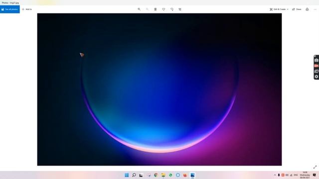Print the photo

(x=307, y=9)
